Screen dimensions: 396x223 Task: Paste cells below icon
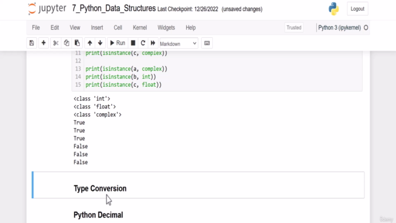(77, 43)
